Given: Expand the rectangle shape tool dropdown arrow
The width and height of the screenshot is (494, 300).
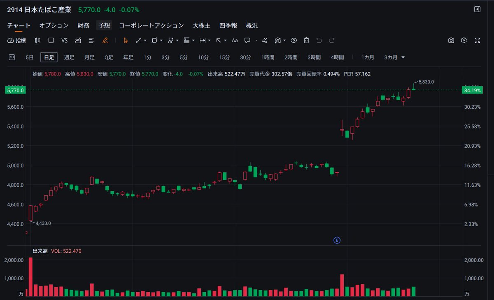Looking at the screenshot, I should click(x=161, y=41).
